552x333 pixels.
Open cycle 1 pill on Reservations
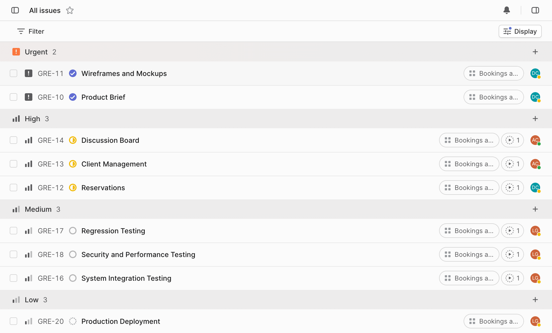[x=512, y=188]
